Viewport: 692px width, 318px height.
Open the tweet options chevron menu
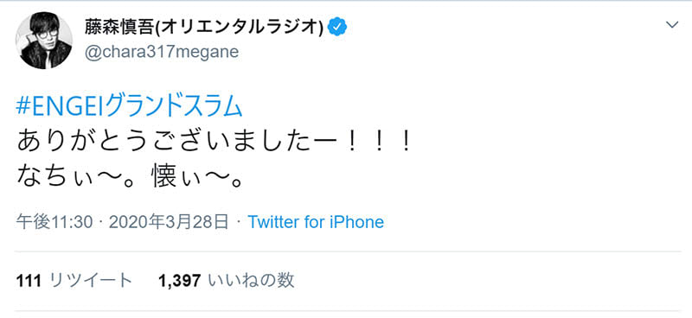coord(672,25)
